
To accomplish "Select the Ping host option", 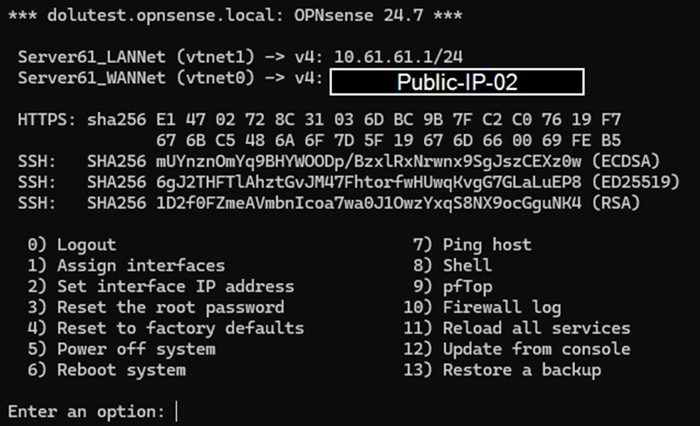I will pyautogui.click(x=472, y=245).
